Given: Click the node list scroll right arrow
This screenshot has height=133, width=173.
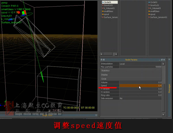Looking at the screenshot, I should [x=116, y=54].
